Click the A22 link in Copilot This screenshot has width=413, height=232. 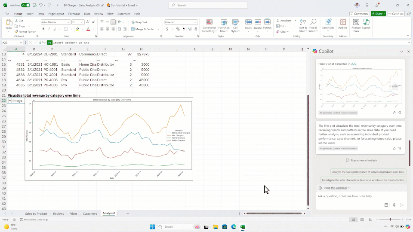click(x=354, y=64)
